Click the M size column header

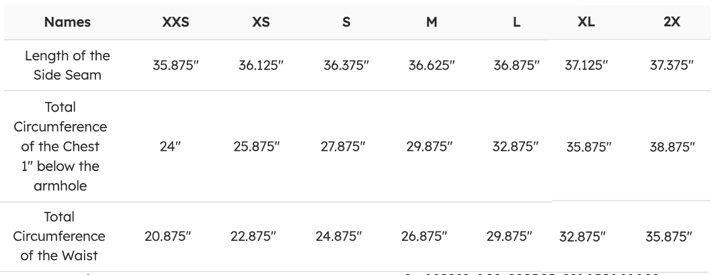click(x=432, y=22)
